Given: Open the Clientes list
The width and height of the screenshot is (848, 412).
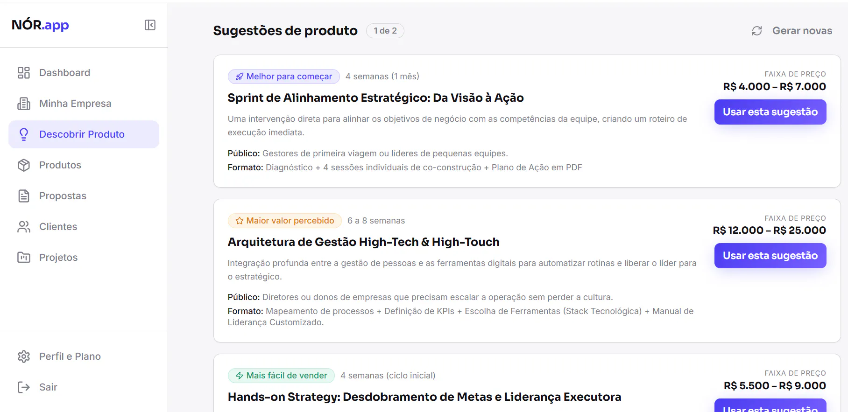Looking at the screenshot, I should click(84, 227).
